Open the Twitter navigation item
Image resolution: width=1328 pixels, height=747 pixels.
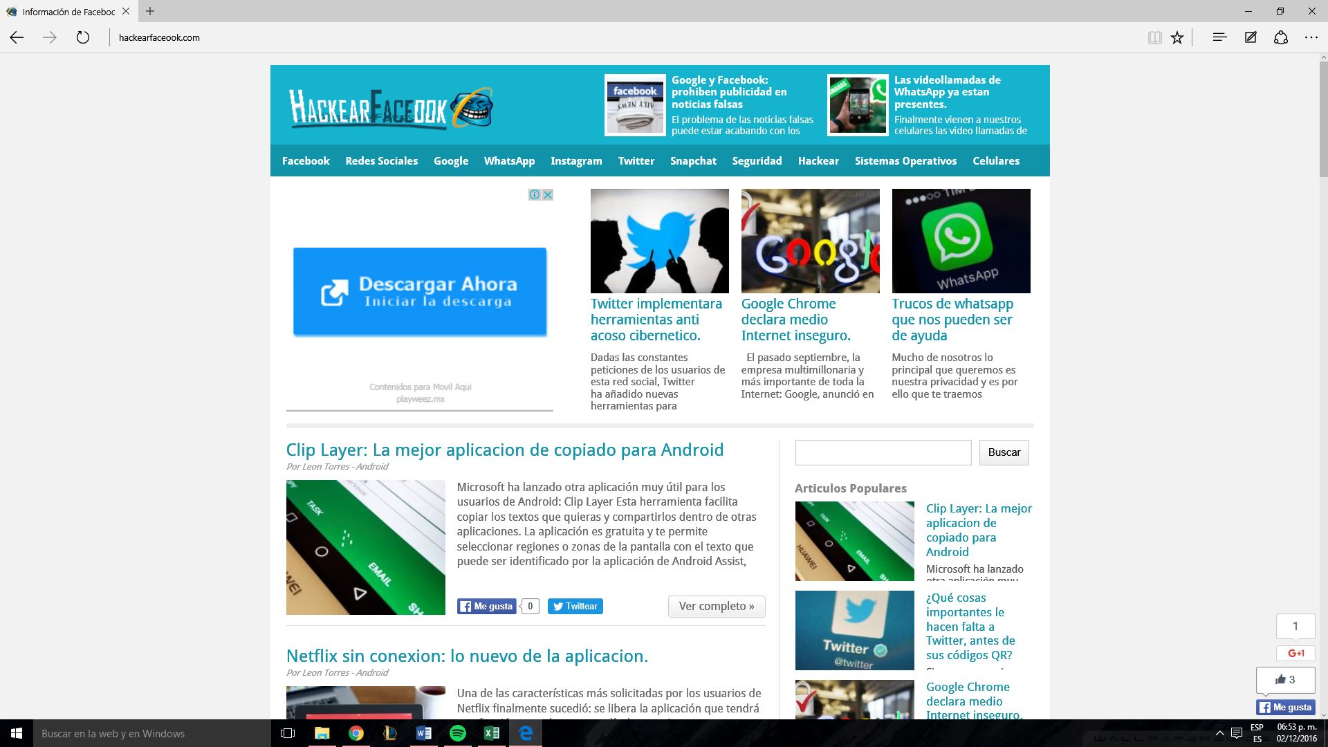pyautogui.click(x=636, y=160)
